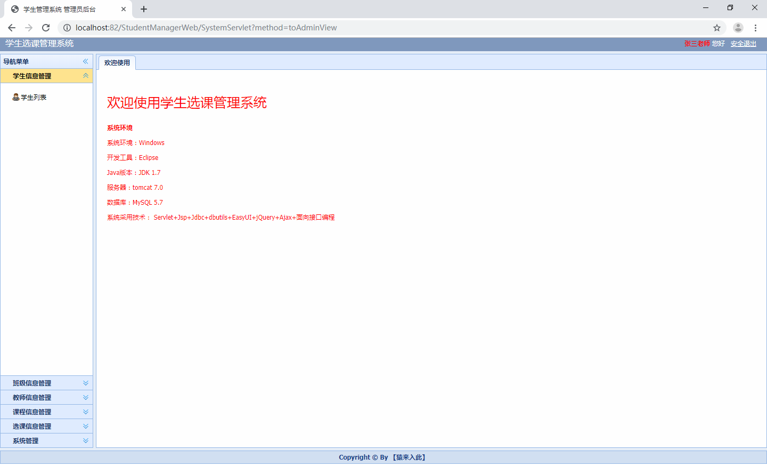Switch to the 欢迎使用 tab
767x474 pixels.
coord(117,63)
